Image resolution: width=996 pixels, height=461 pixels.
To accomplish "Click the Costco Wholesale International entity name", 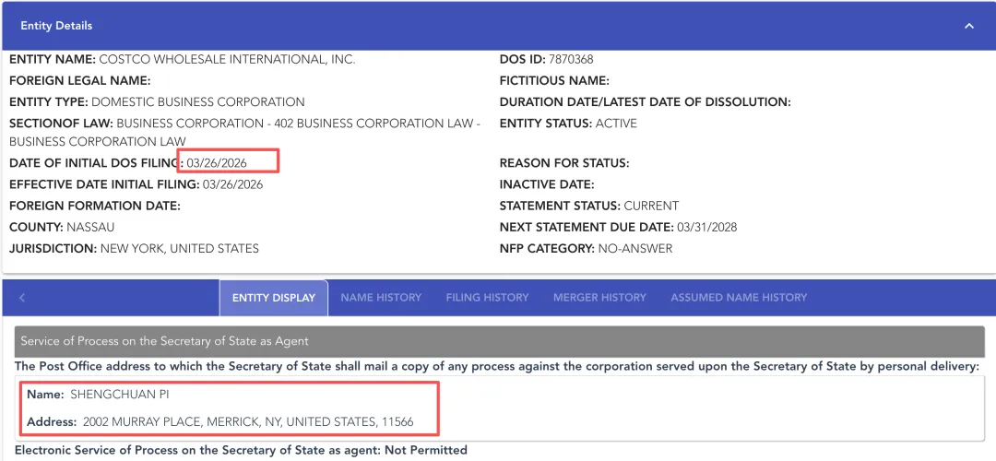I will 227,60.
